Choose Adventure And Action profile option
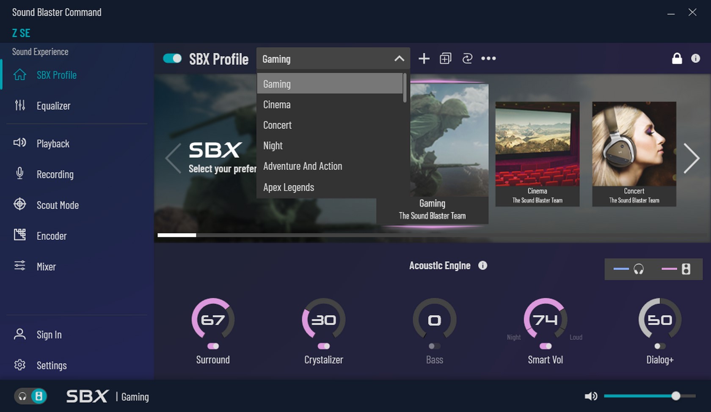The width and height of the screenshot is (711, 412). click(x=330, y=166)
